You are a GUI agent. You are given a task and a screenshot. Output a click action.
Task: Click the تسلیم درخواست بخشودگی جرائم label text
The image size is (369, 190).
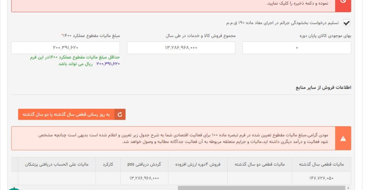(282, 23)
